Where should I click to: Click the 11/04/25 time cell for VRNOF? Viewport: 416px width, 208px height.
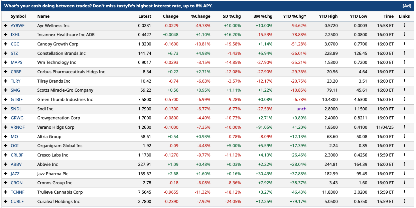386,127
